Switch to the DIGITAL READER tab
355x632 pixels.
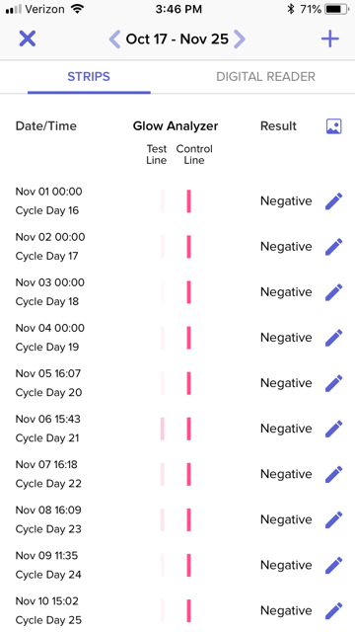pyautogui.click(x=265, y=77)
